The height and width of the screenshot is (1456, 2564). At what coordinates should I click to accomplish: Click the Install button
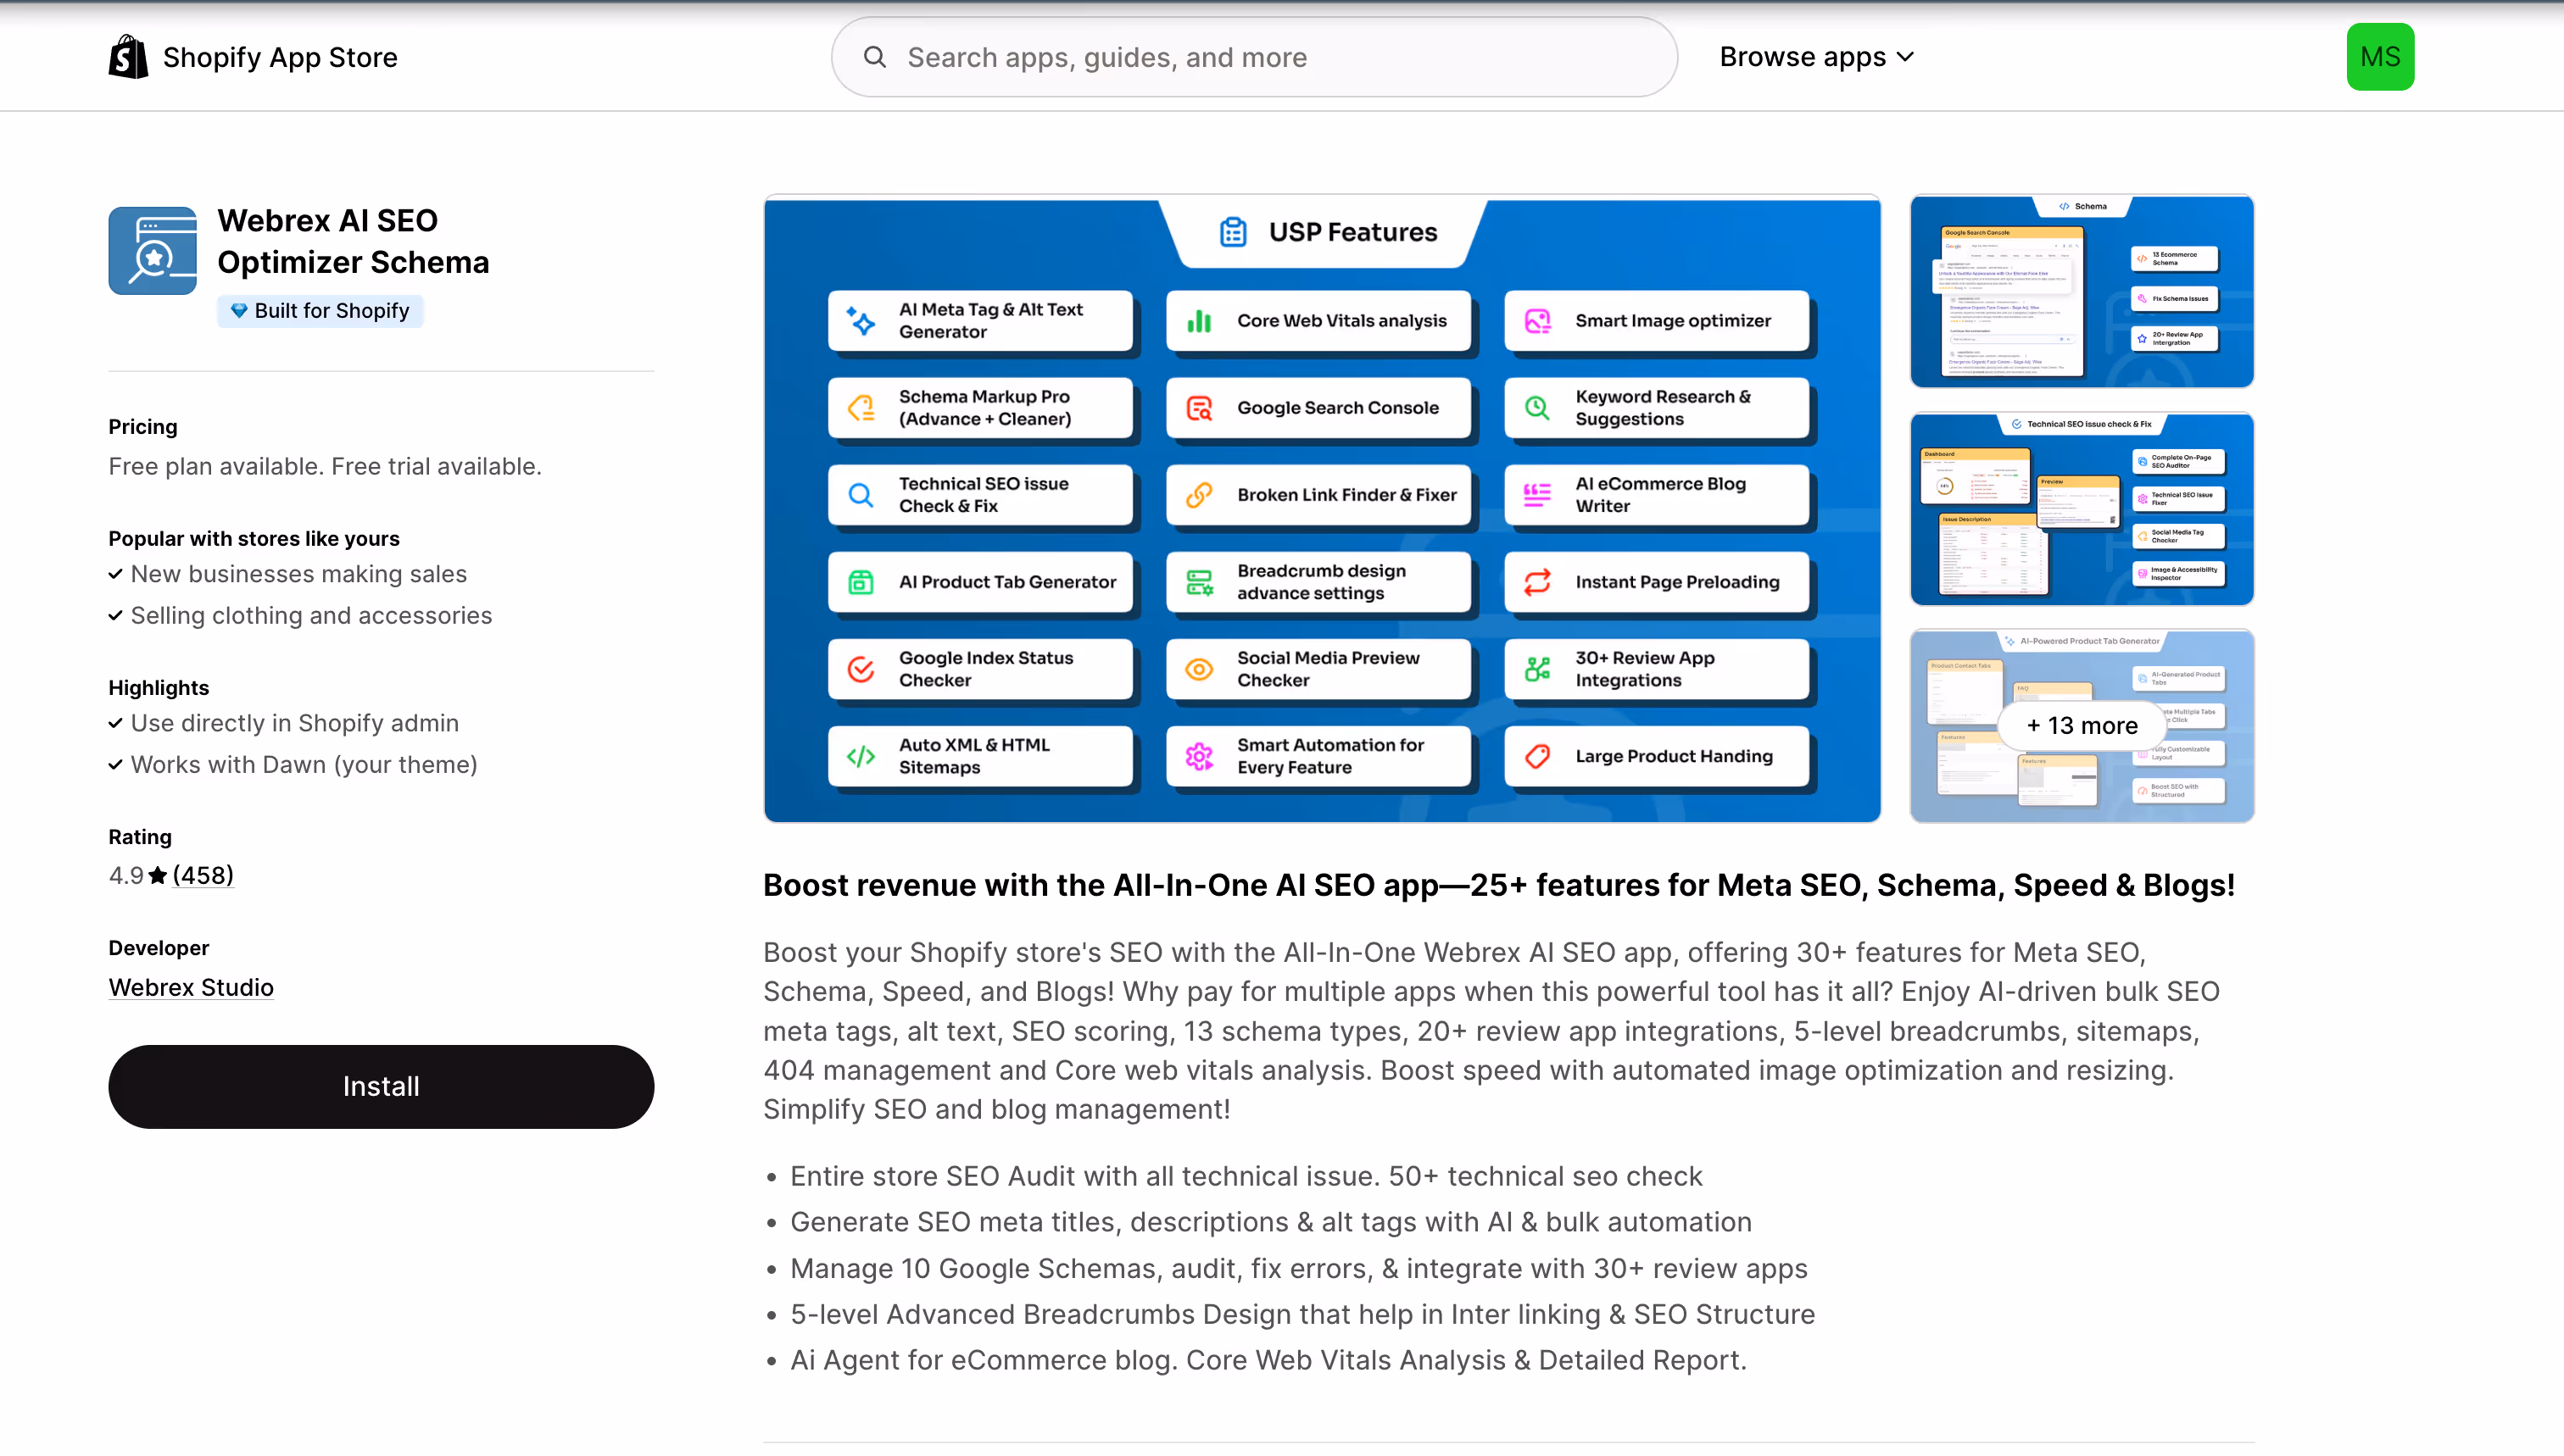pyautogui.click(x=382, y=1087)
